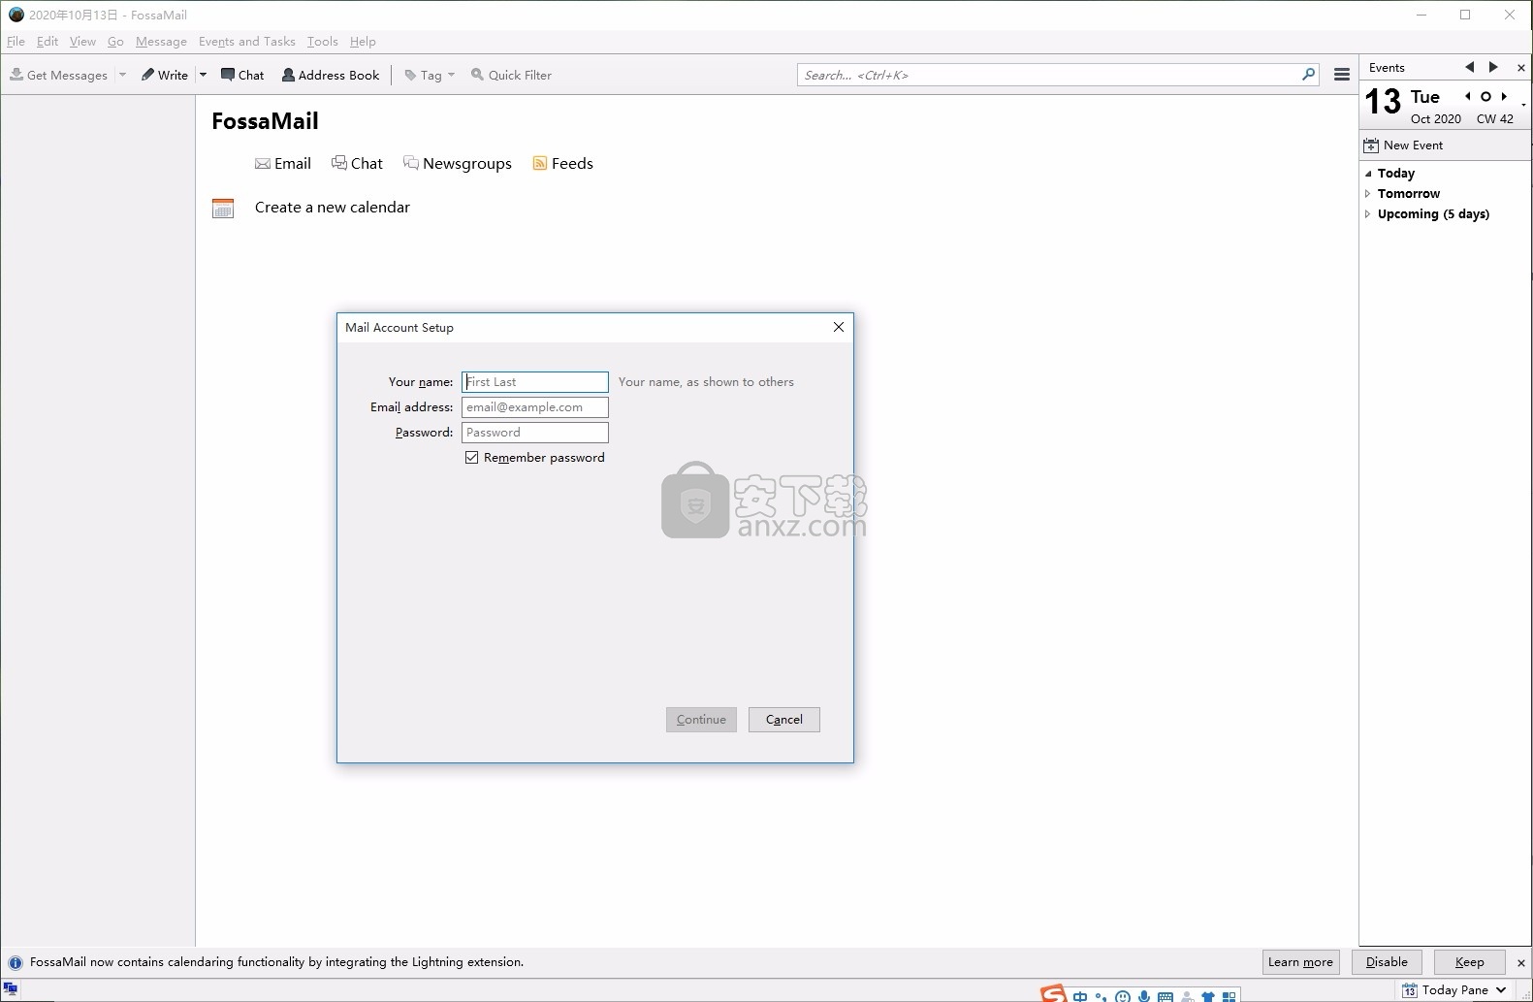Show previous Events pane view
1533x1002 pixels.
tap(1469, 67)
